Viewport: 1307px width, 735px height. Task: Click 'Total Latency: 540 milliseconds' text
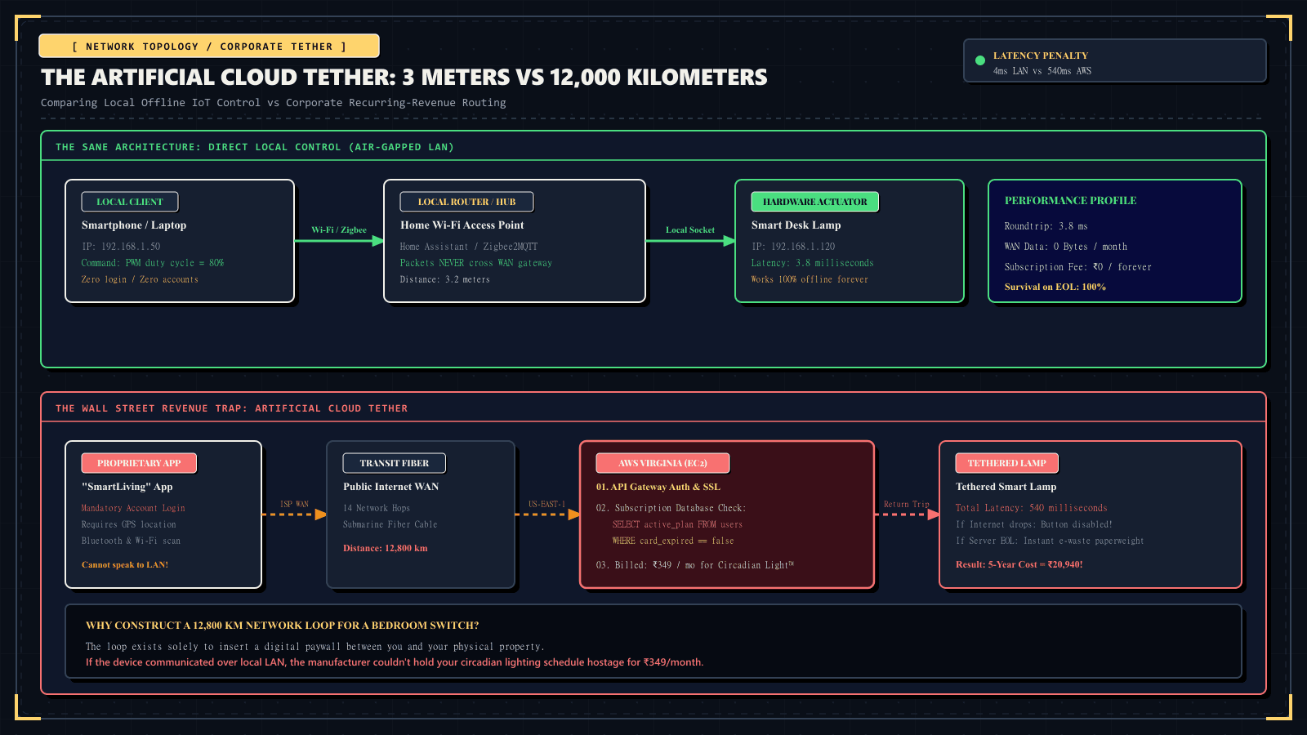pos(1032,508)
